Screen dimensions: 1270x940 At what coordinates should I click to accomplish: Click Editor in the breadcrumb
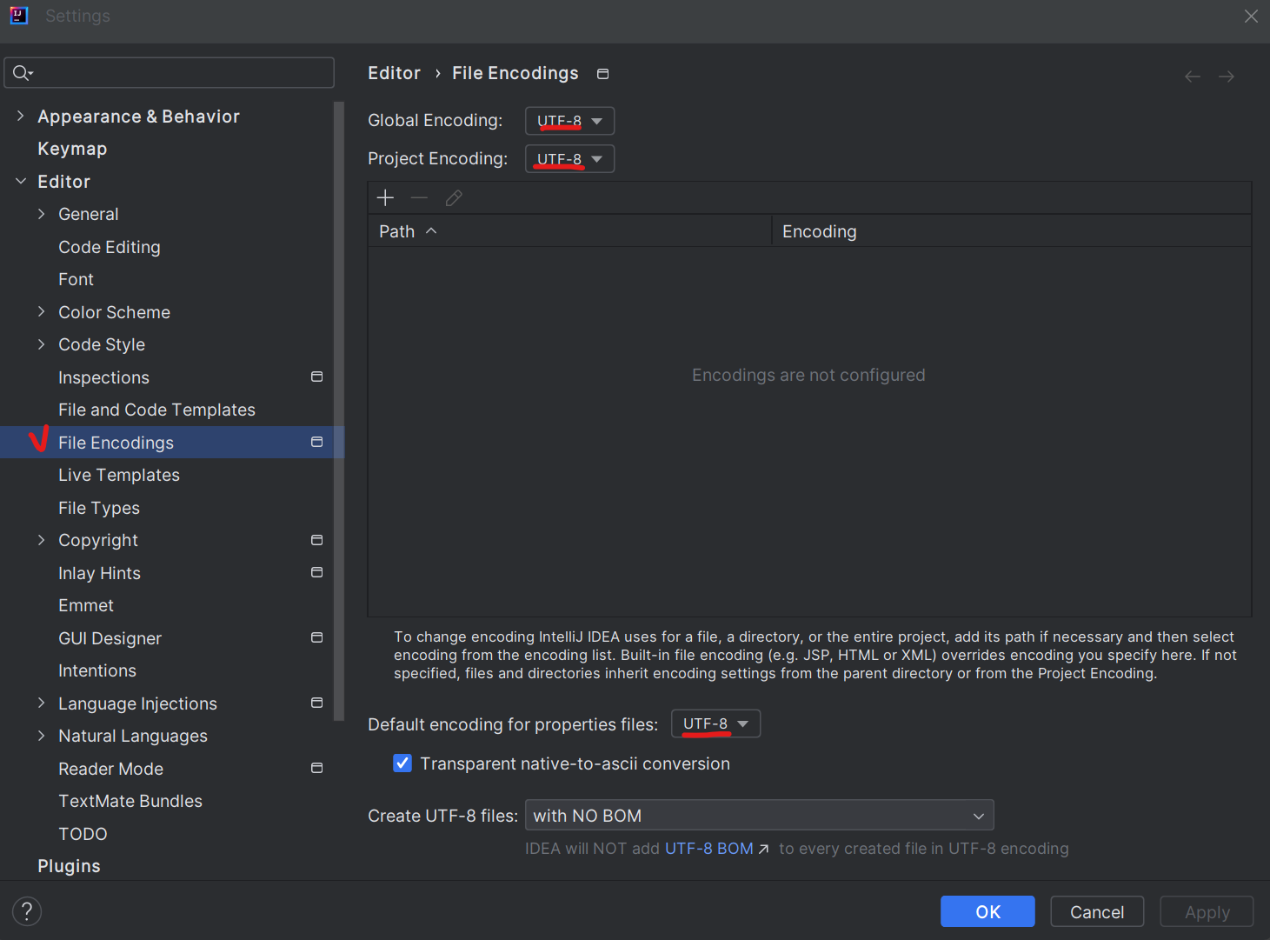(394, 73)
